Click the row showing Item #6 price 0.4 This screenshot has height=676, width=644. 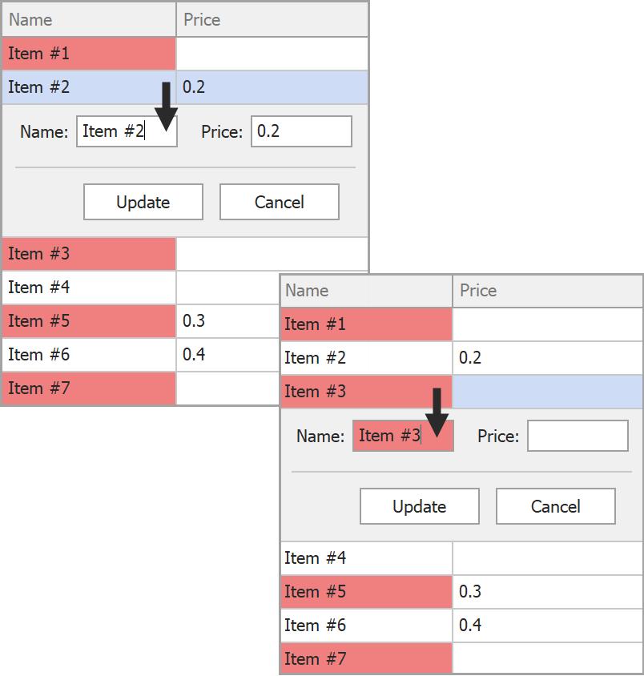click(x=88, y=354)
